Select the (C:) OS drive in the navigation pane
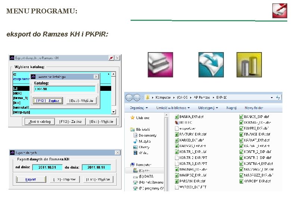The width and height of the screenshot is (291, 201). pyautogui.click(x=145, y=170)
